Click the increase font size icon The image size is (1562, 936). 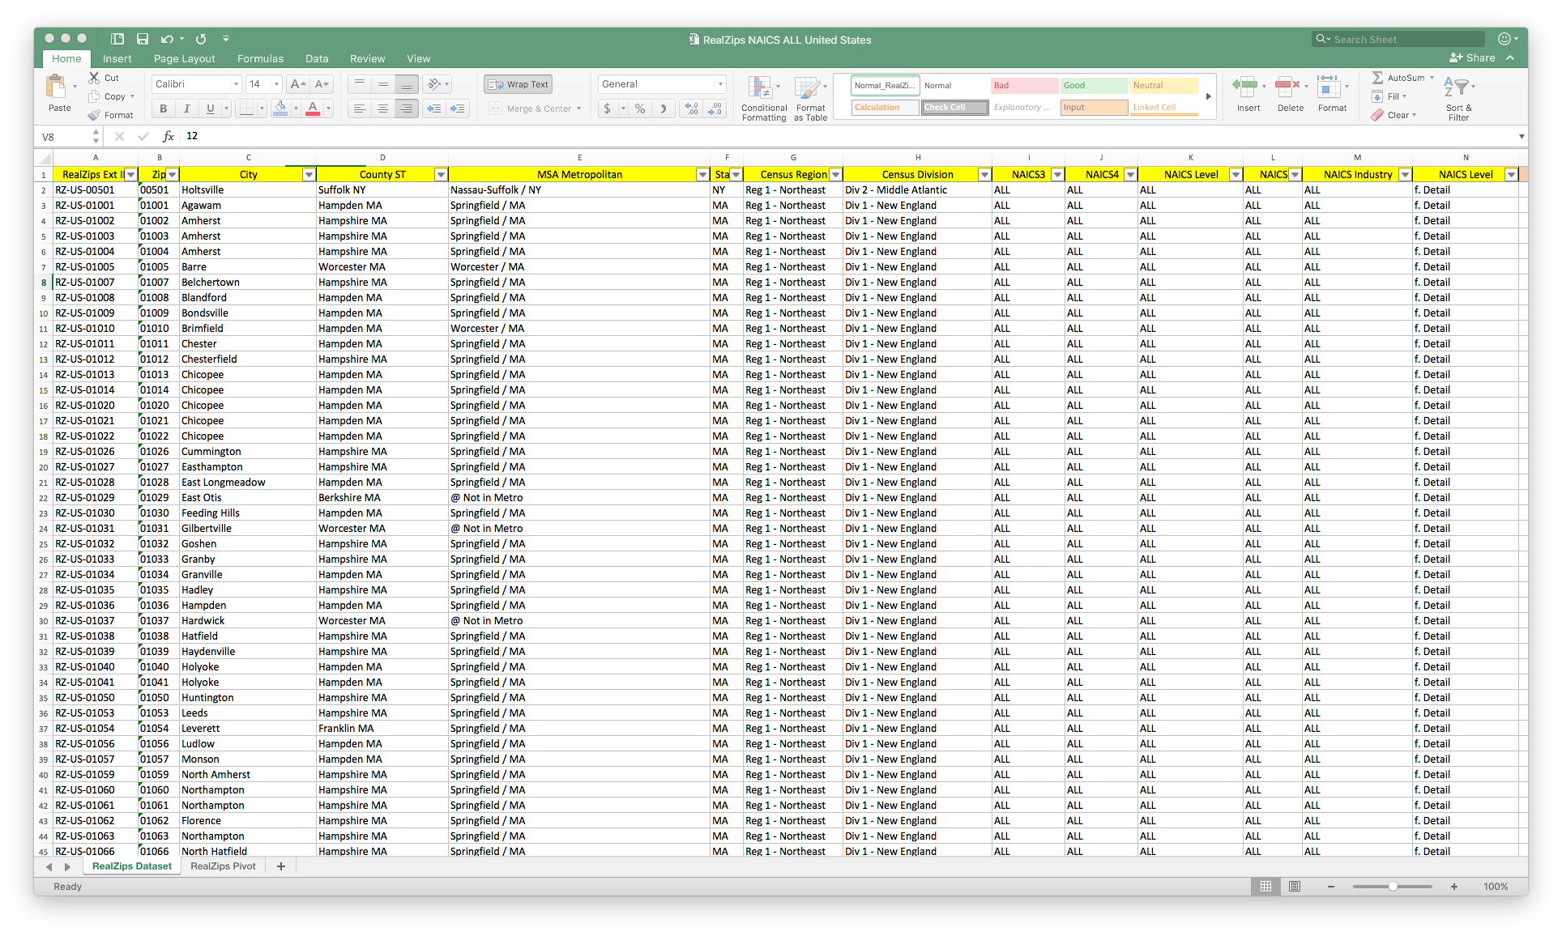[x=297, y=84]
